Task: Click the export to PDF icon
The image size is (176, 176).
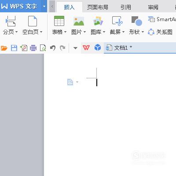Action: click(x=24, y=48)
